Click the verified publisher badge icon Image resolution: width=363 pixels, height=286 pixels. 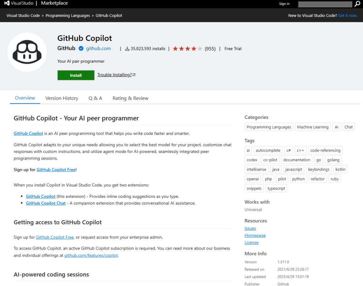(x=81, y=48)
